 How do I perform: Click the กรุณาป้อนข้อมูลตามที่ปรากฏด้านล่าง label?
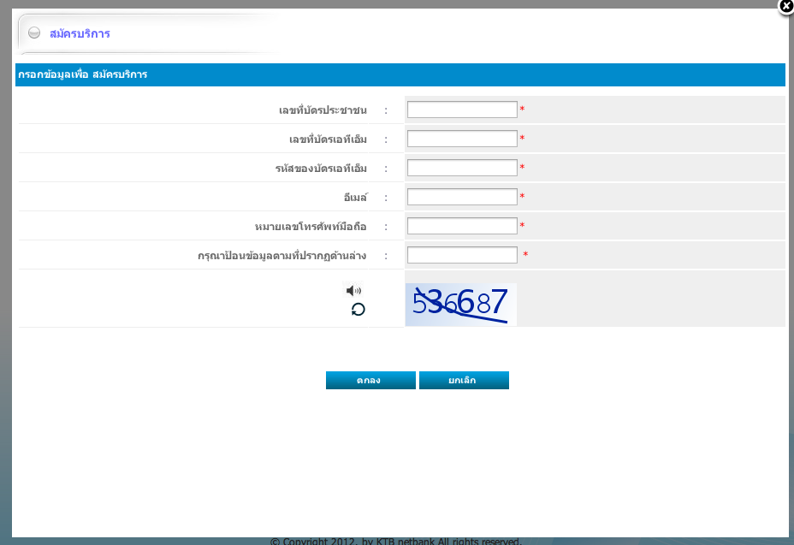point(287,256)
